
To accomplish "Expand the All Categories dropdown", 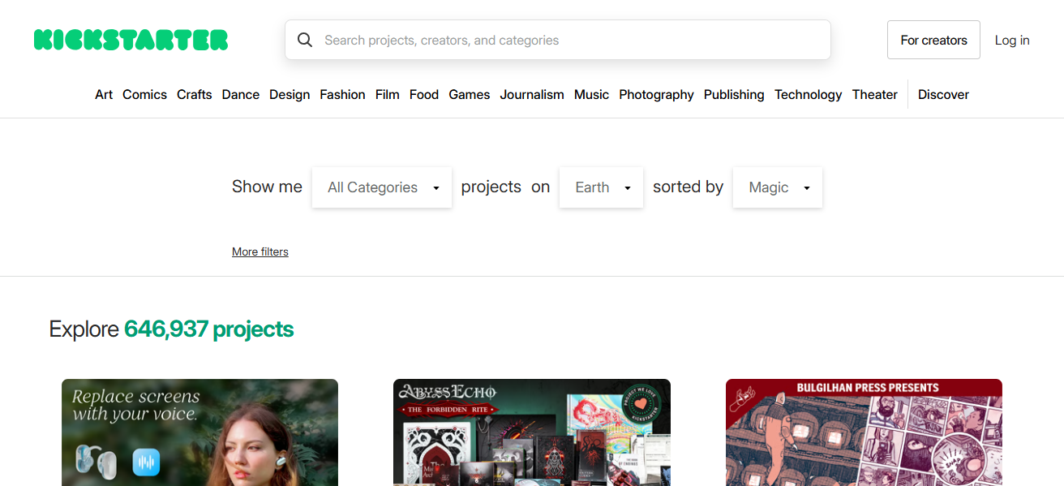I will point(382,187).
